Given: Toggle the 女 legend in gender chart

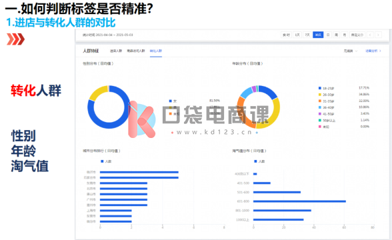Looking at the screenshot, I should tap(173, 101).
